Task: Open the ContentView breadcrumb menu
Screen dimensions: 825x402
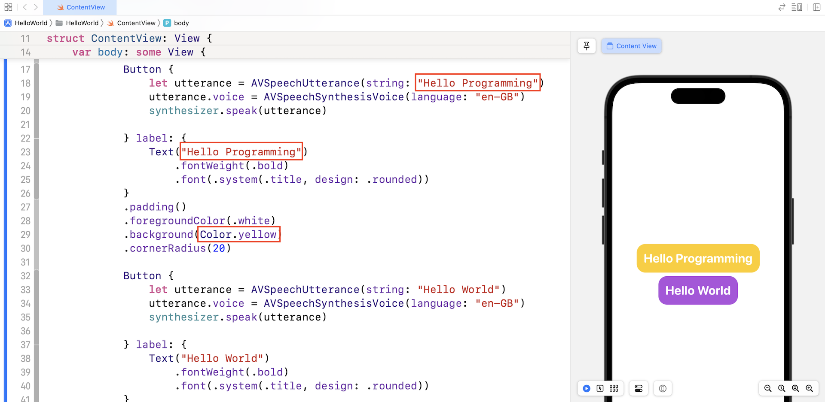Action: [x=136, y=23]
